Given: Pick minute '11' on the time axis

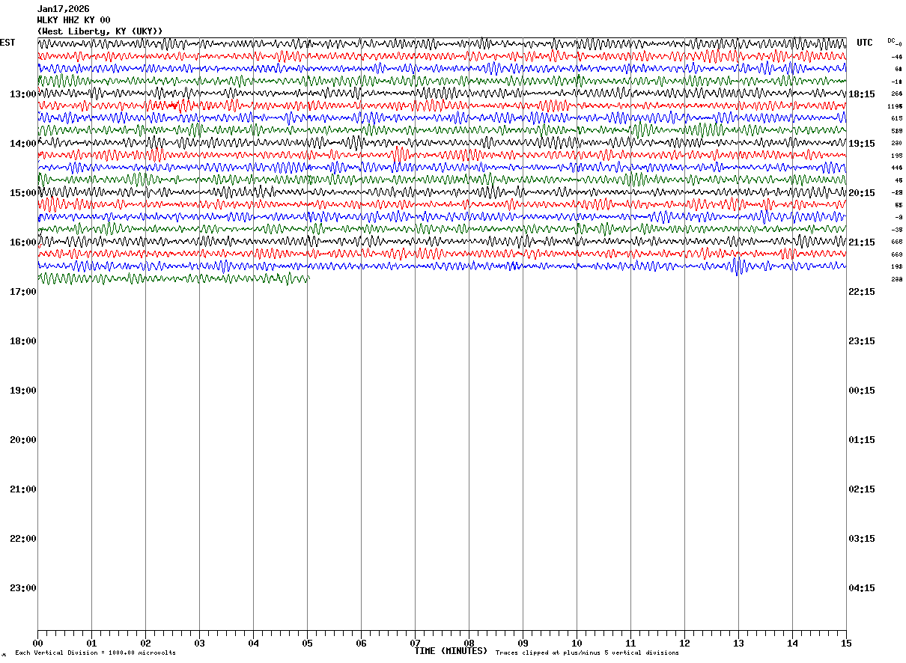Looking at the screenshot, I should pyautogui.click(x=630, y=643).
